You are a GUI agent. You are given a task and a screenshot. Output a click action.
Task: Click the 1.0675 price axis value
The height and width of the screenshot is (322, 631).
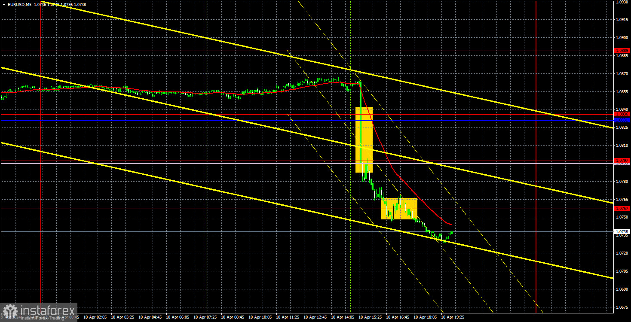[x=622, y=307]
